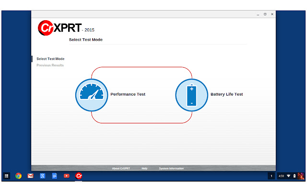Image resolution: width=307 pixels, height=192 pixels.
Task: Open the System Information footer link
Action: tap(171, 168)
